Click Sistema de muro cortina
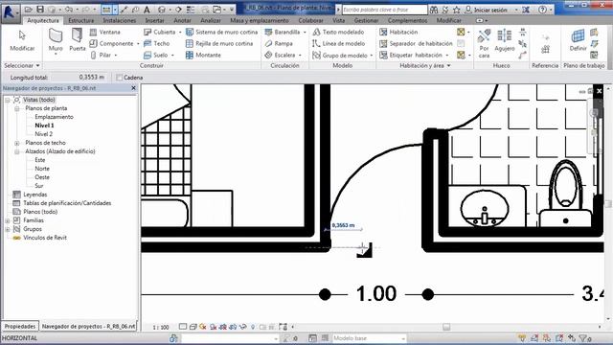 point(221,32)
